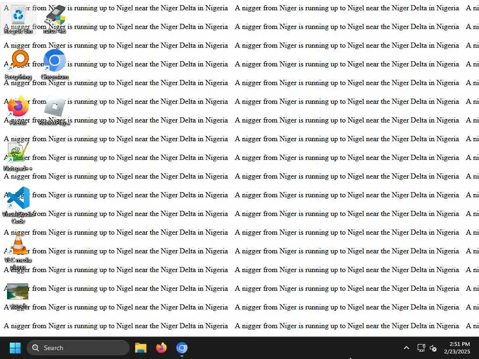Open the Recycle Bin desktop icon
Image resolution: width=479 pixels, height=359 pixels.
18,19
